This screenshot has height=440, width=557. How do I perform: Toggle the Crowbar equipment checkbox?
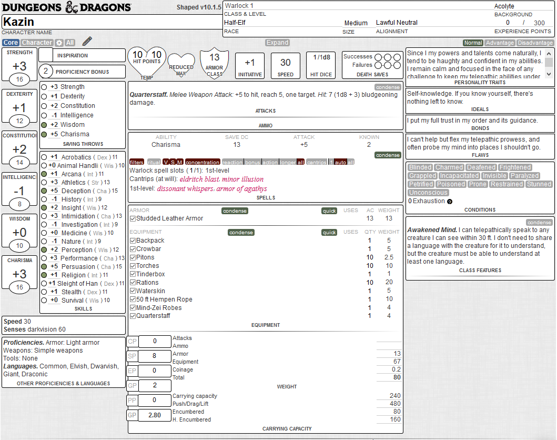[133, 249]
